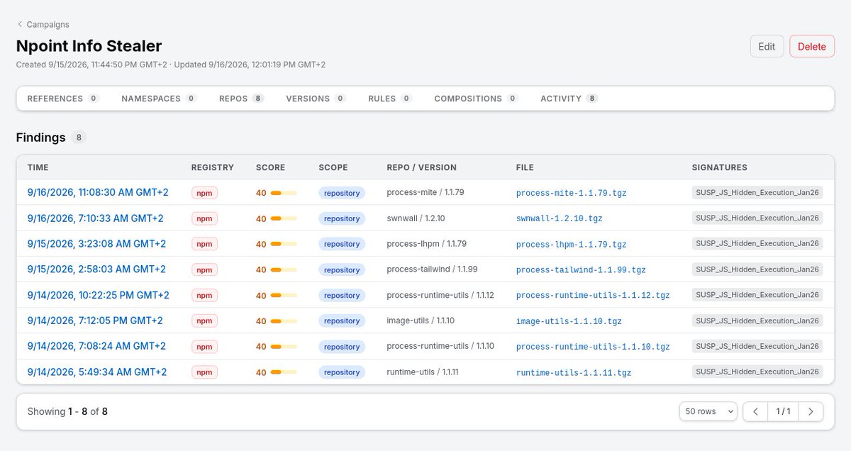The height and width of the screenshot is (451, 851).
Task: Open finding from 9/14/2026, 5:49:34 AM
Action: tap(97, 372)
